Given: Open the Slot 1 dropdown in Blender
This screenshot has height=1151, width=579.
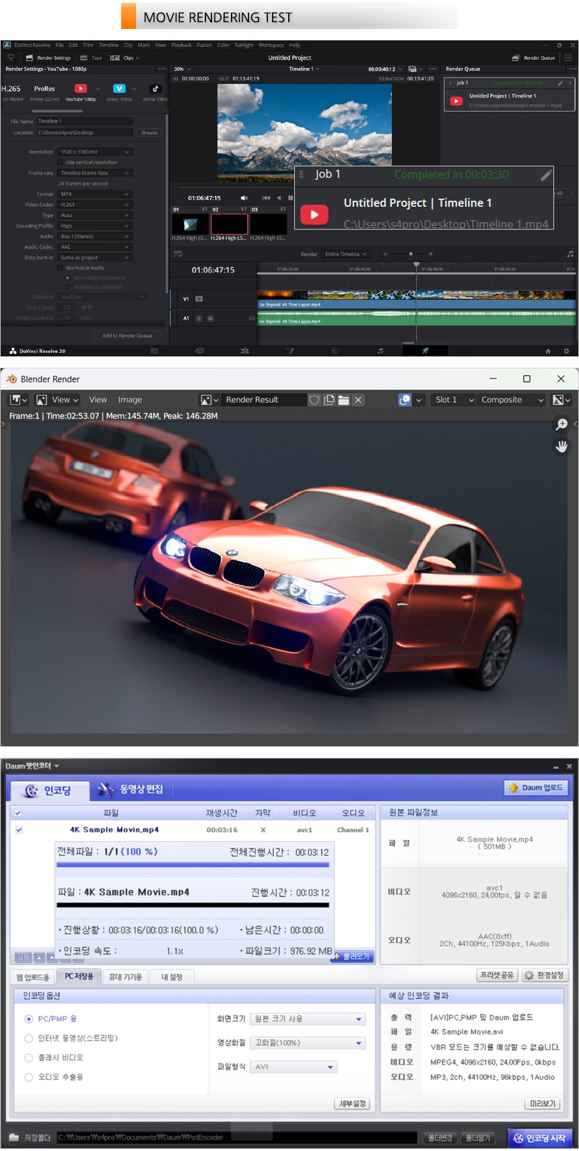Looking at the screenshot, I should tap(454, 400).
